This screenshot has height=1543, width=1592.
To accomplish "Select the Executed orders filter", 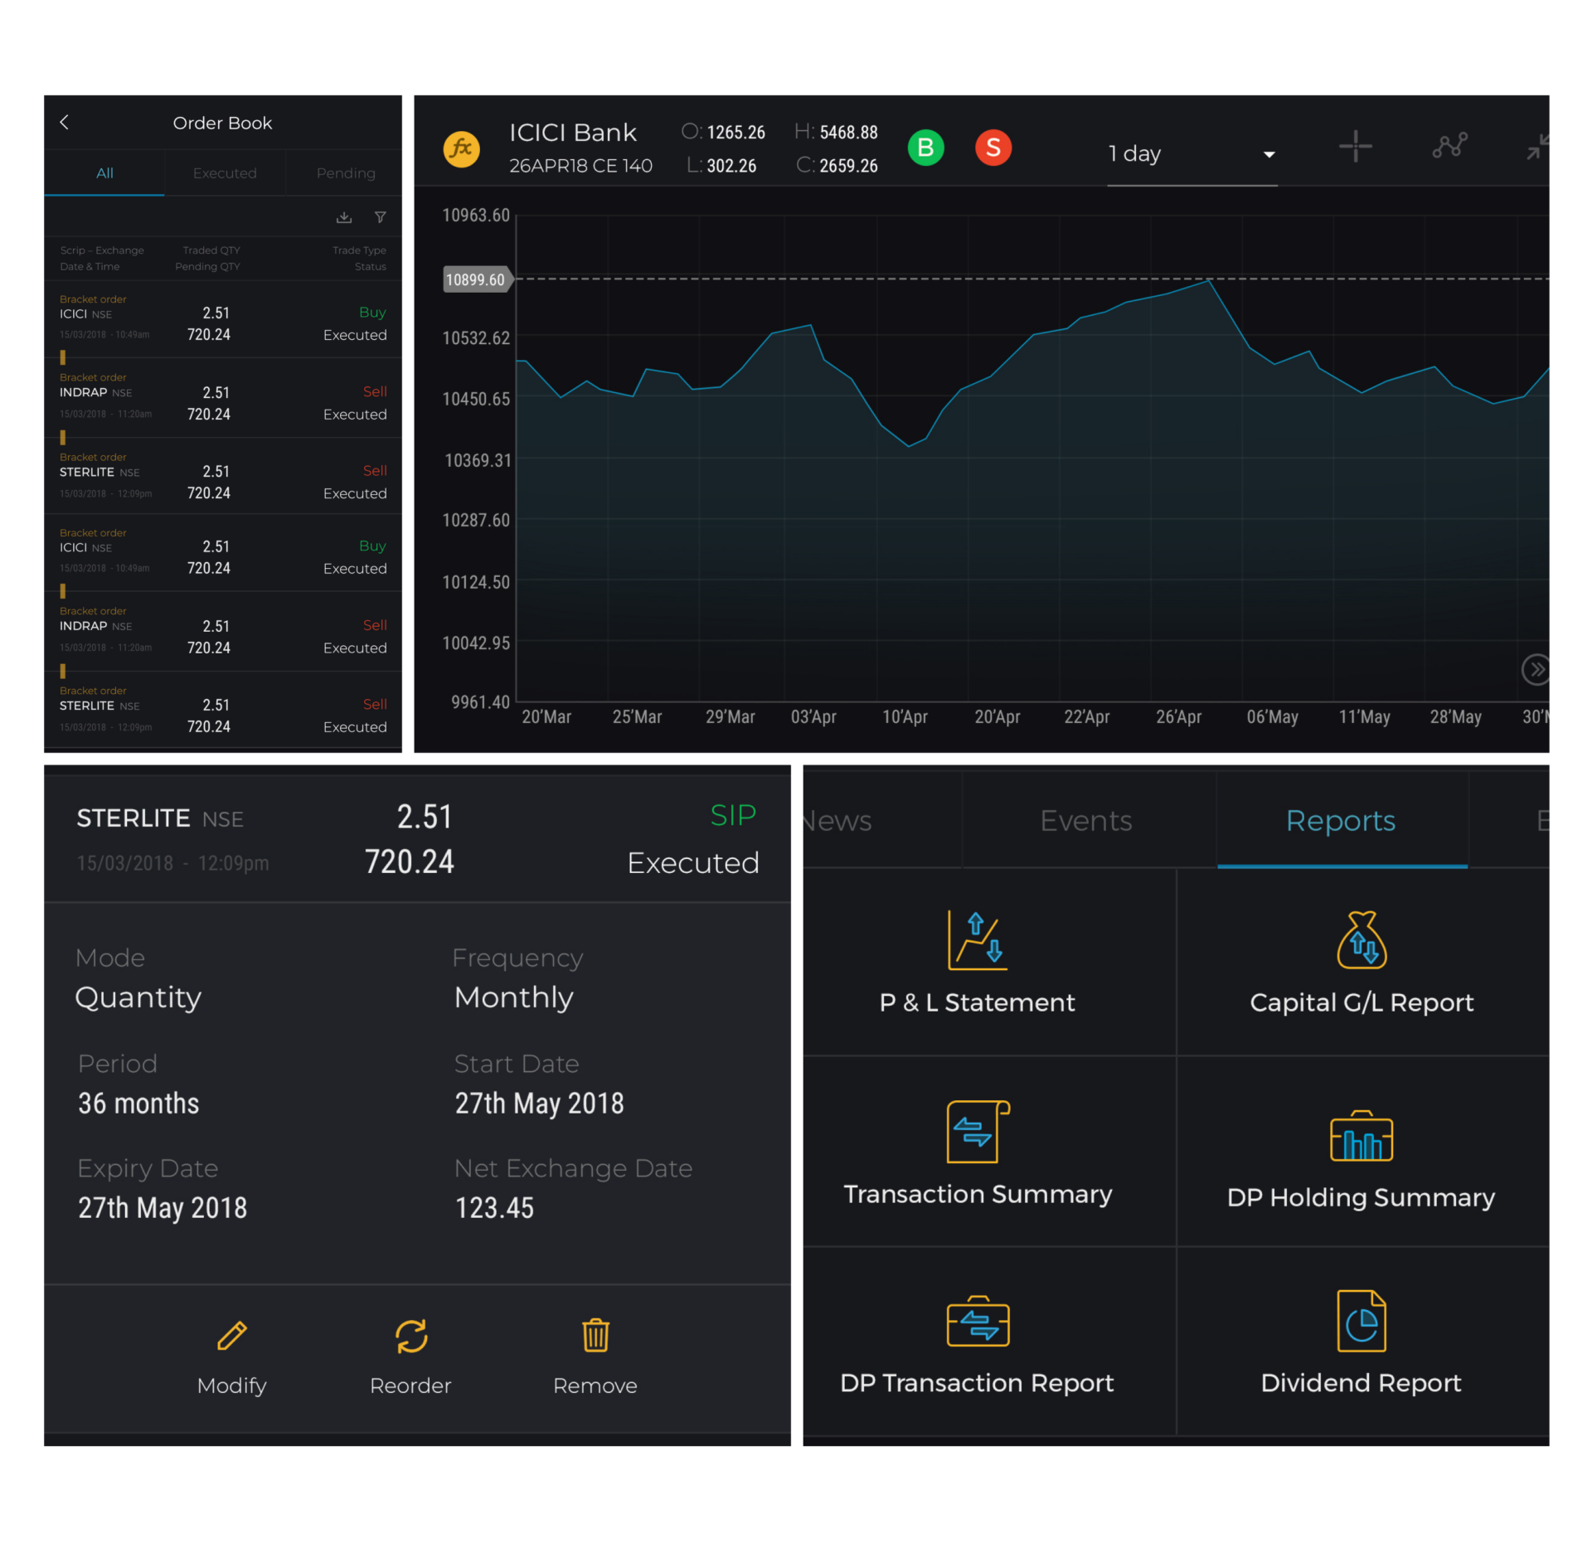I will click(x=224, y=172).
